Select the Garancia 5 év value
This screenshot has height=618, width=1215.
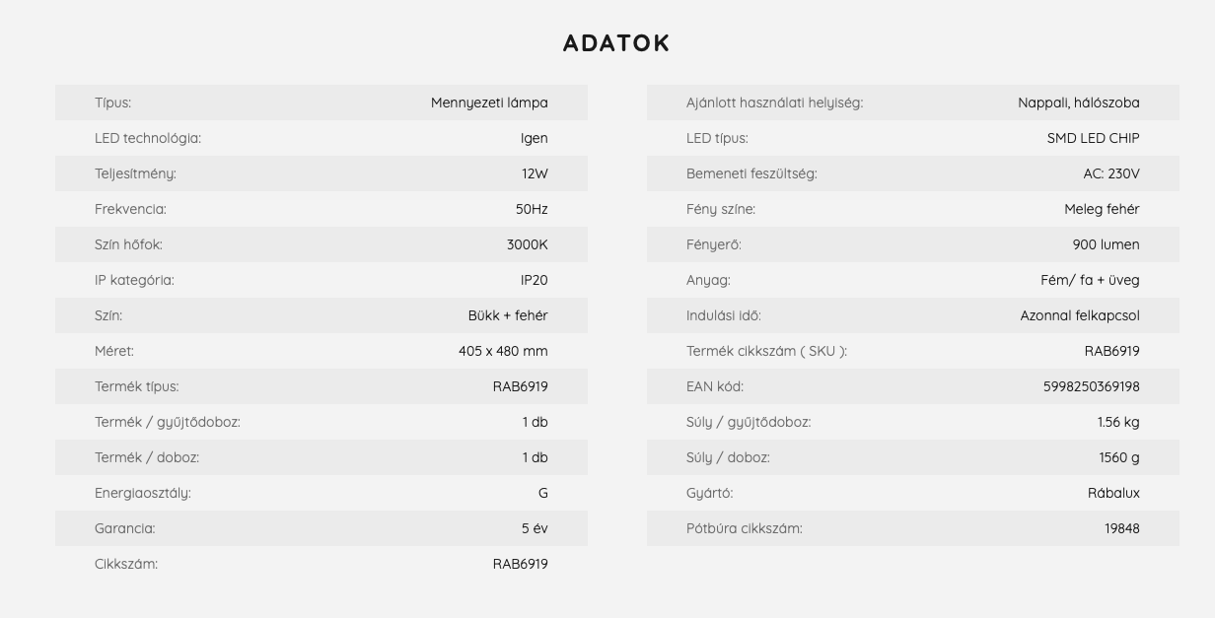[x=535, y=528]
